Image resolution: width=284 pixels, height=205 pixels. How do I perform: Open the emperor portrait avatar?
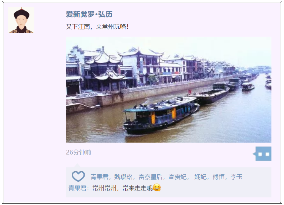pyautogui.click(x=21, y=20)
